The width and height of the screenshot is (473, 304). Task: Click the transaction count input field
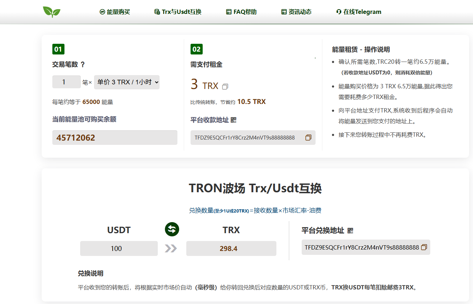pyautogui.click(x=67, y=82)
